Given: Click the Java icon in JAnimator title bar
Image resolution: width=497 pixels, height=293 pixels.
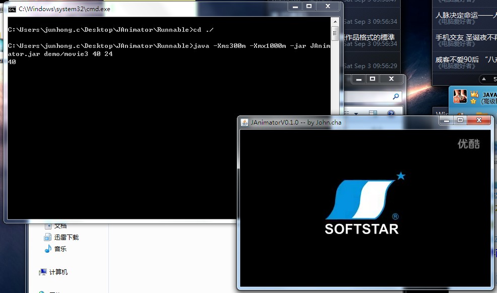Looking at the screenshot, I should click(244, 122).
